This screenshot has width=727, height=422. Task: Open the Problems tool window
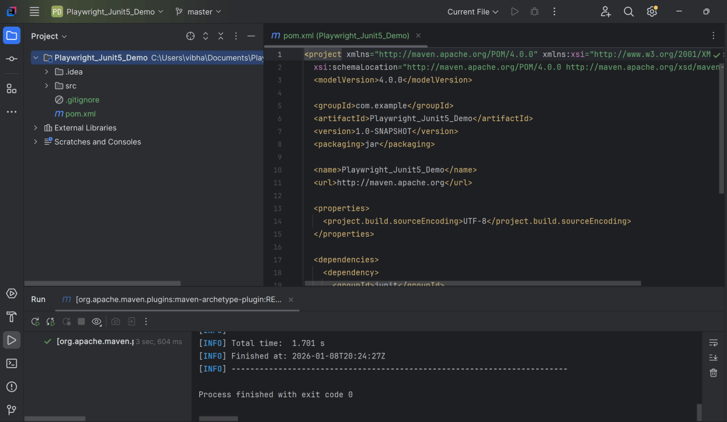tap(12, 387)
